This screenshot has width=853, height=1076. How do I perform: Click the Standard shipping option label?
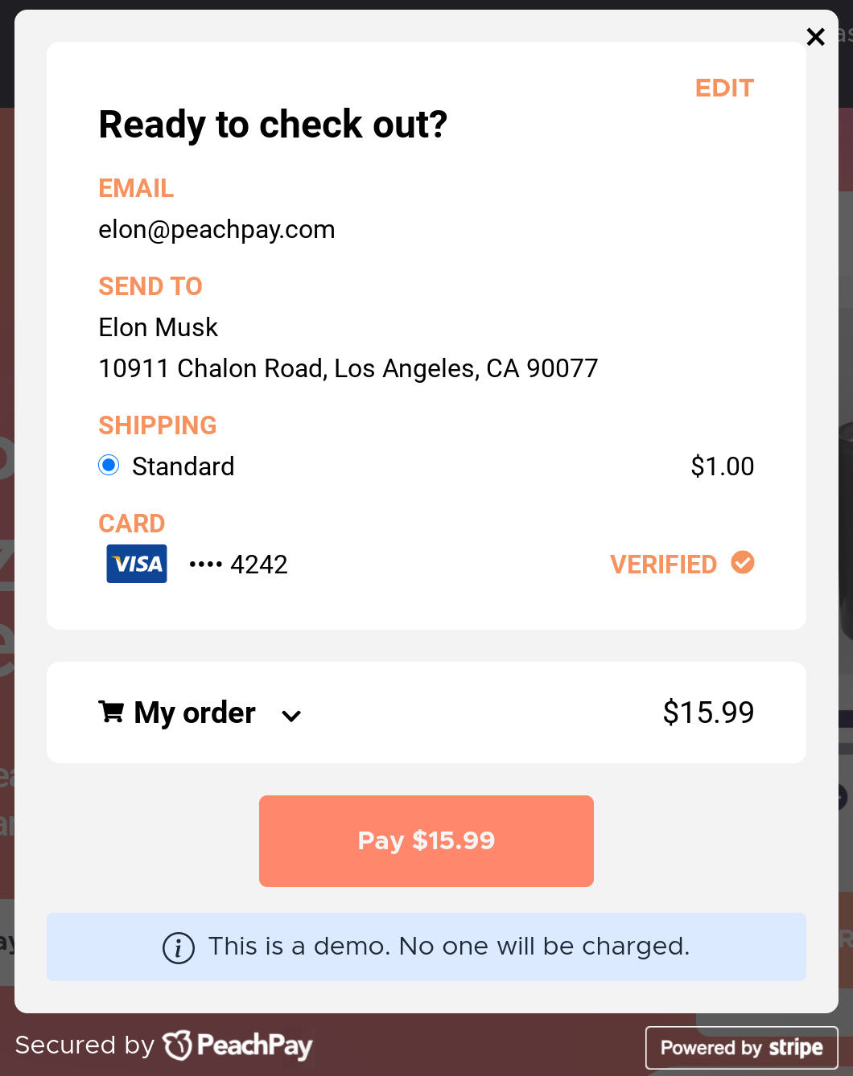click(x=183, y=466)
